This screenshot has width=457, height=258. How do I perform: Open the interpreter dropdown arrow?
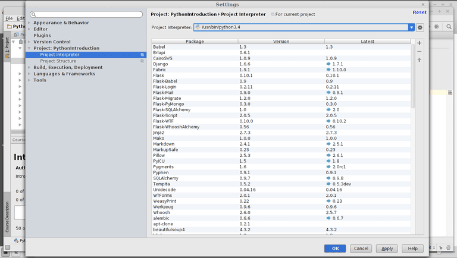click(x=411, y=27)
